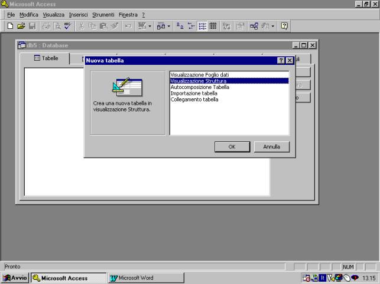Viewport: 380px width, 284px height.
Task: Open the Finestra menu
Action: pos(128,15)
